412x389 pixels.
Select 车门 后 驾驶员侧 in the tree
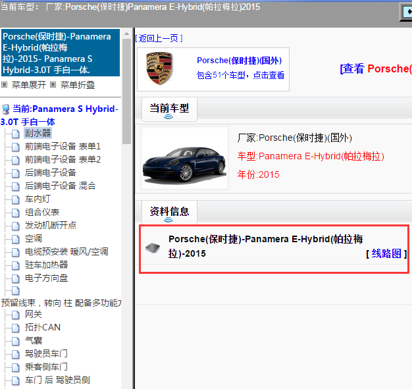pos(57,380)
